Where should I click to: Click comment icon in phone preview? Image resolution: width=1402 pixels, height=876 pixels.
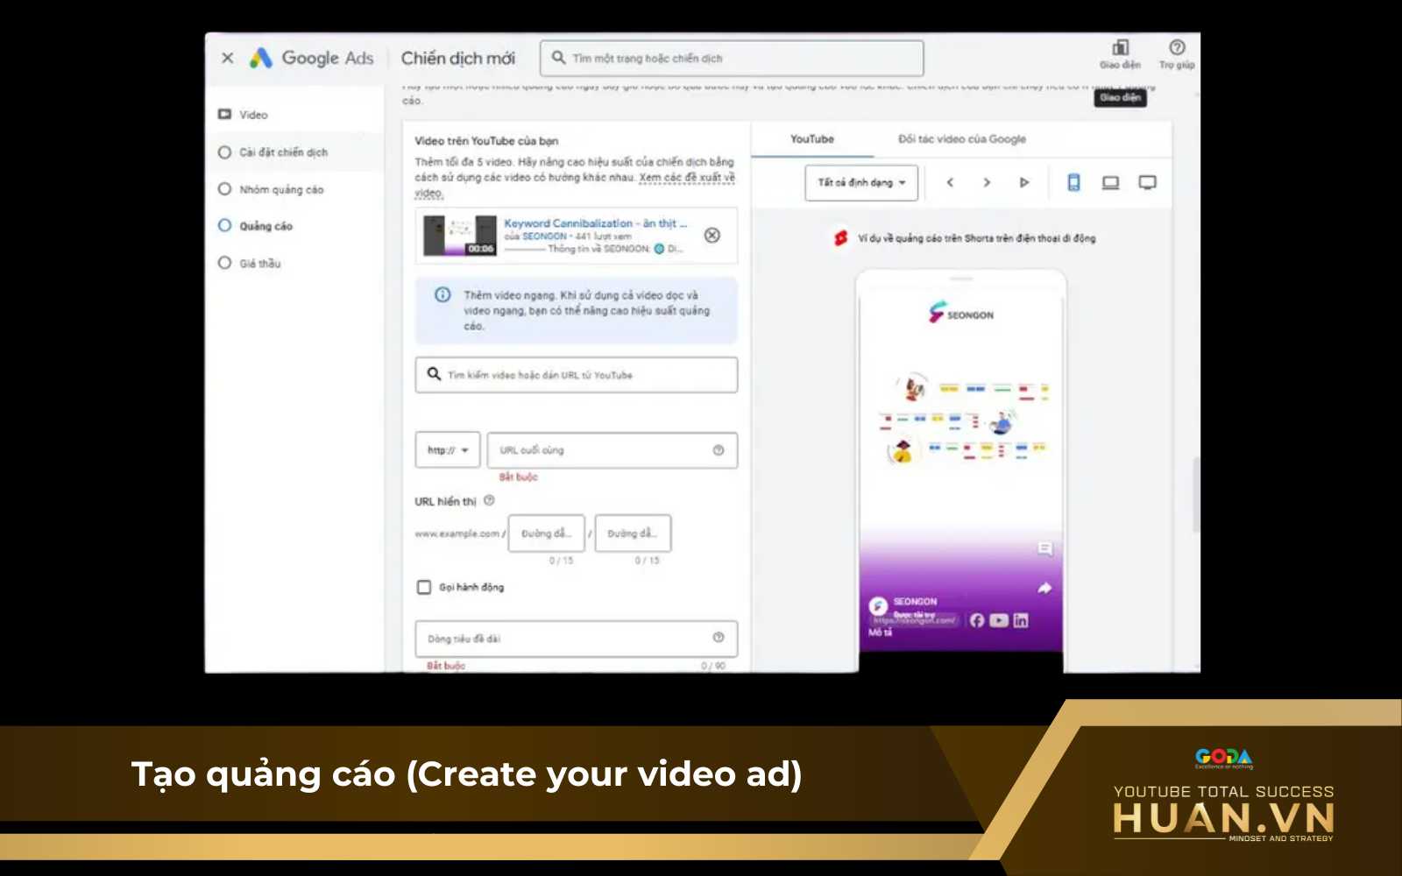click(x=1044, y=549)
